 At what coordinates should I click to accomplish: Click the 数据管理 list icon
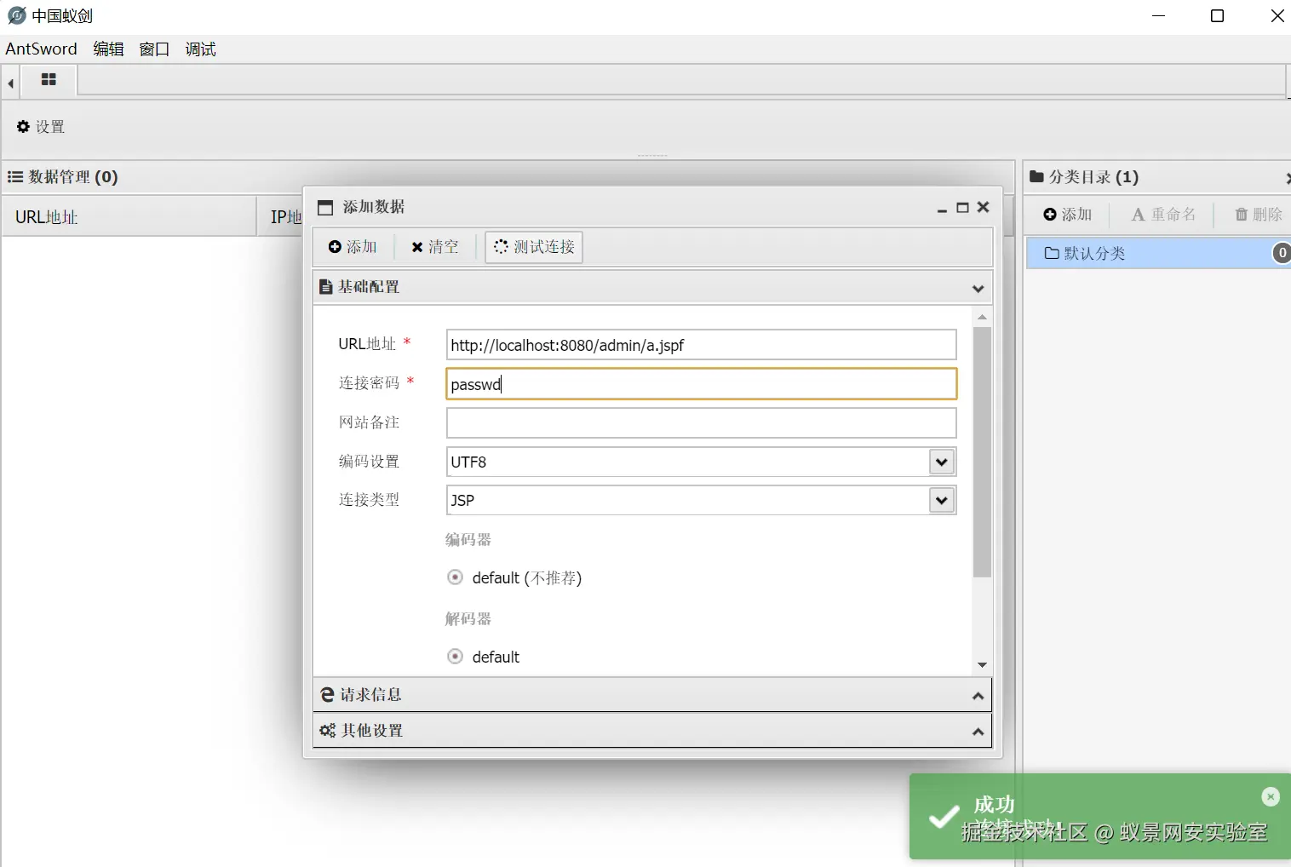click(x=15, y=177)
